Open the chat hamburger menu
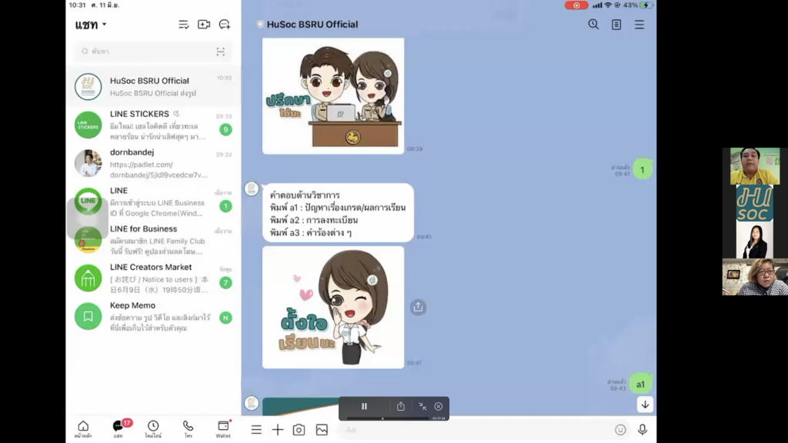 click(639, 24)
